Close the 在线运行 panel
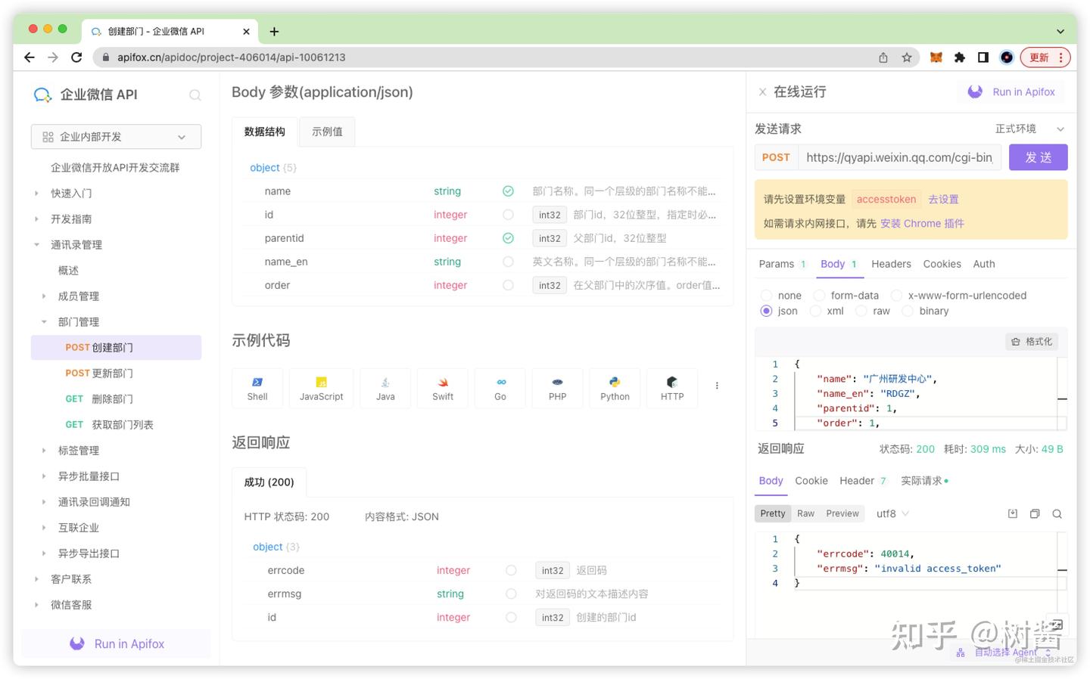 click(x=762, y=92)
